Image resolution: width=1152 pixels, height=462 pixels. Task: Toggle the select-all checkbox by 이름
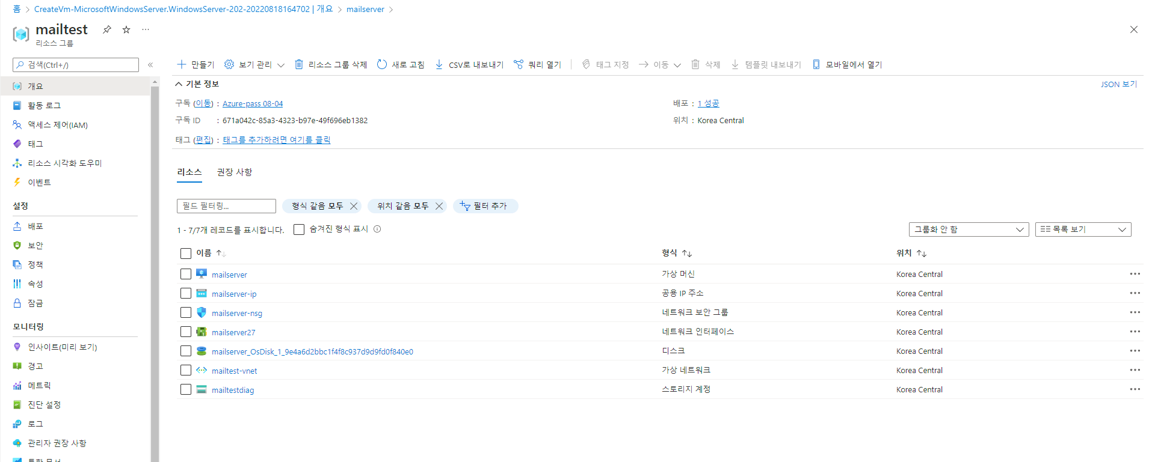(x=186, y=254)
